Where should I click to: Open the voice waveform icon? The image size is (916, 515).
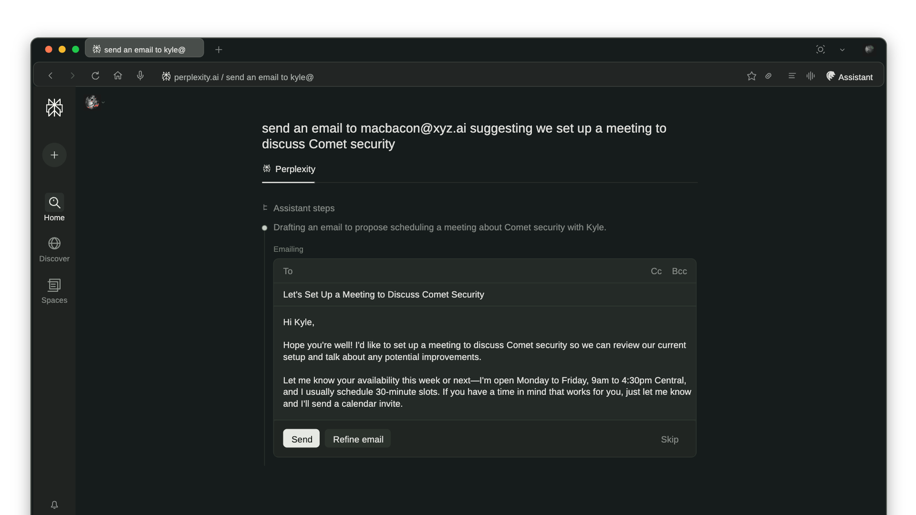pos(811,76)
